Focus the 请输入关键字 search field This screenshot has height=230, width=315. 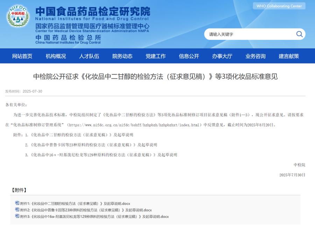click(x=248, y=34)
